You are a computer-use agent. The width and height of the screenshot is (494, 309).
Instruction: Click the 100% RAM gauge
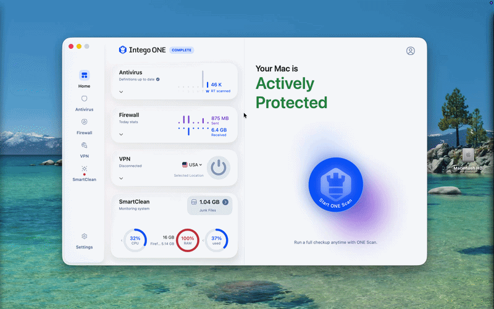pos(188,240)
